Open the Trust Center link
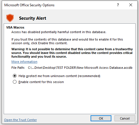139x125 pixels. coord(21,120)
